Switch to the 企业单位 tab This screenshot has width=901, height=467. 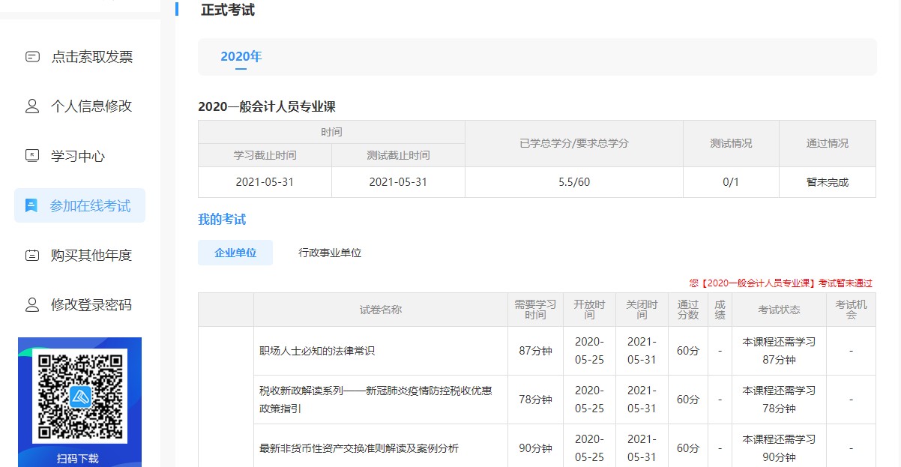click(235, 253)
